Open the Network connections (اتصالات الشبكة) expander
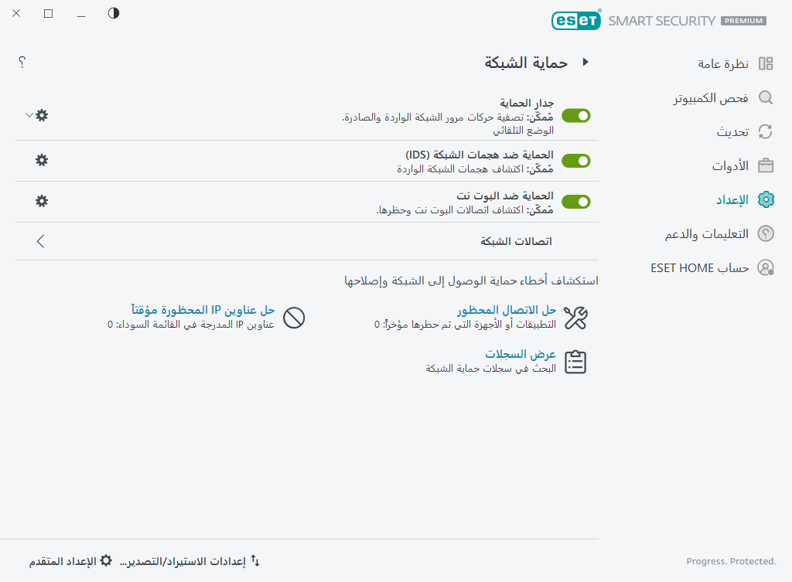Image resolution: width=792 pixels, height=582 pixels. click(x=40, y=240)
